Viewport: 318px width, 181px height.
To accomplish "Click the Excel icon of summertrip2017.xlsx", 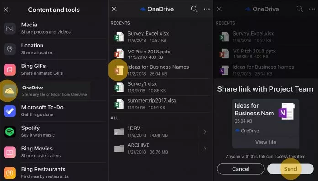I will click(x=119, y=104).
